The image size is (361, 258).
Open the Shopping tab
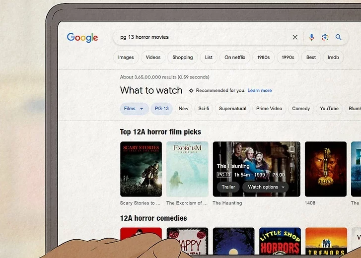(x=183, y=57)
